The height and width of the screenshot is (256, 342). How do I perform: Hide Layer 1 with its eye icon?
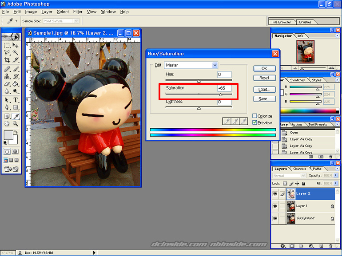275,206
